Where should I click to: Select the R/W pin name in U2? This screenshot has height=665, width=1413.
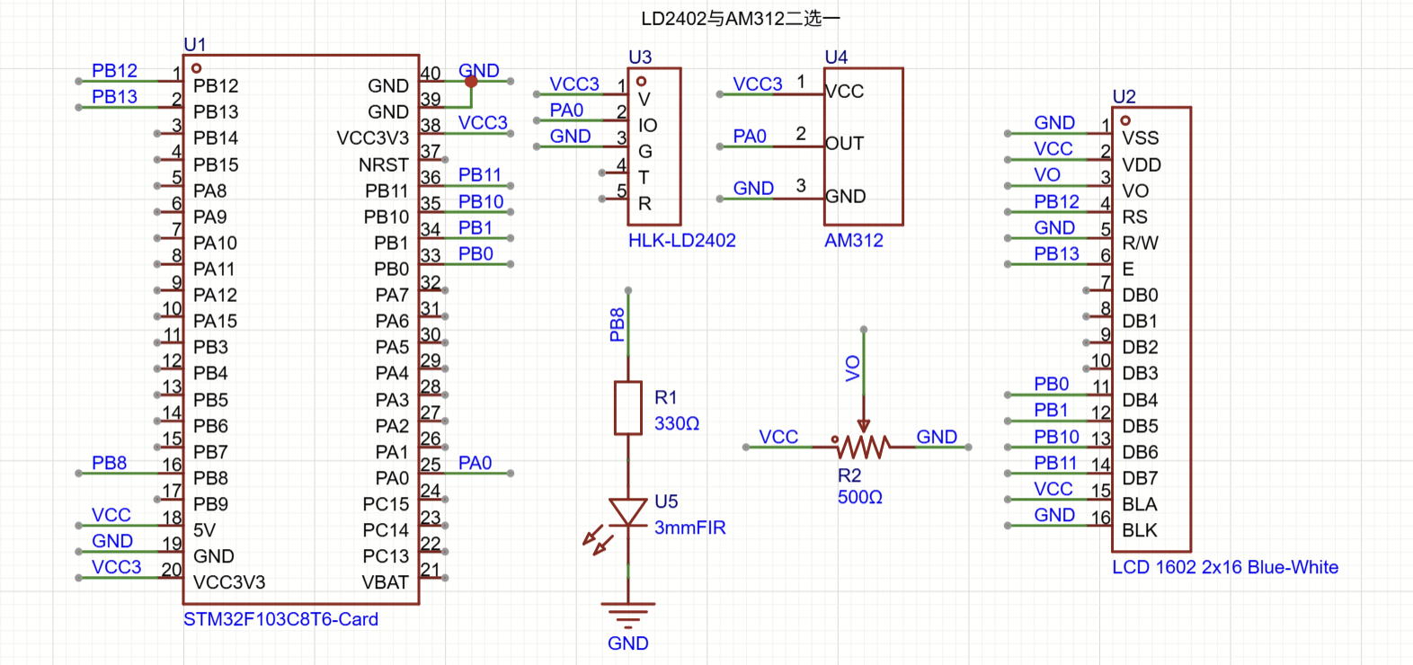tap(1140, 243)
